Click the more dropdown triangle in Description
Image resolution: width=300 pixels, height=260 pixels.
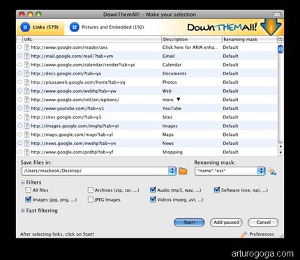[x=179, y=100]
